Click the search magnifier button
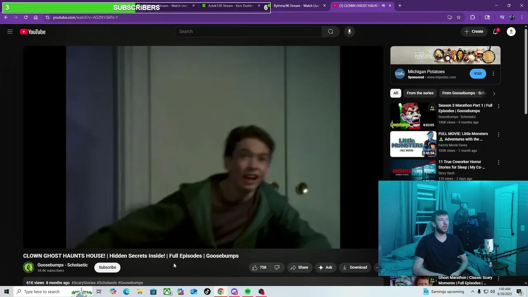Image resolution: width=528 pixels, height=297 pixels. click(x=331, y=32)
